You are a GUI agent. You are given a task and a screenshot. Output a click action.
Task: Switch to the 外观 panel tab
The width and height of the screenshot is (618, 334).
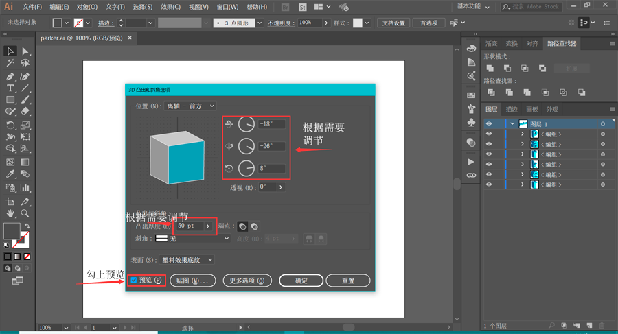click(552, 109)
